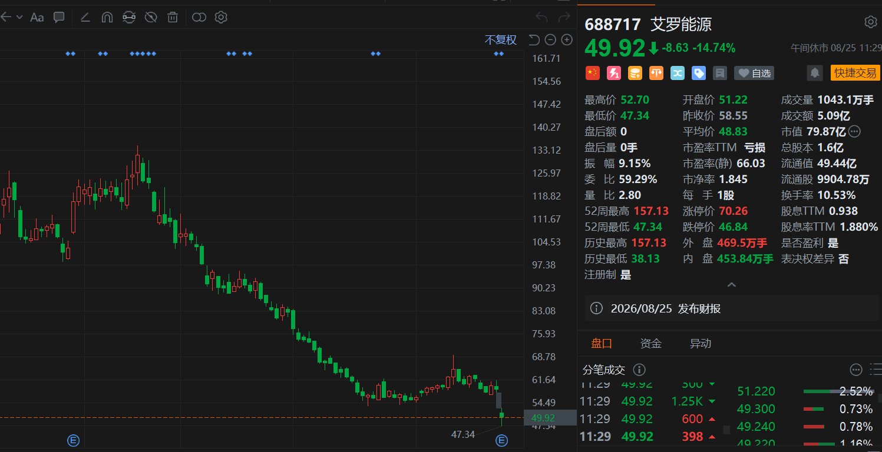Zoom in the chart with plus icon

[567, 40]
